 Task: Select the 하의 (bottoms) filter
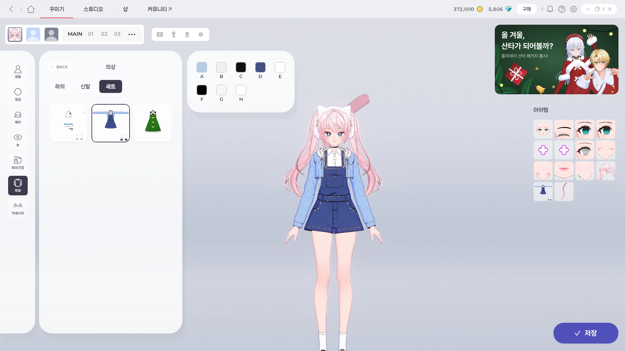pyautogui.click(x=60, y=86)
